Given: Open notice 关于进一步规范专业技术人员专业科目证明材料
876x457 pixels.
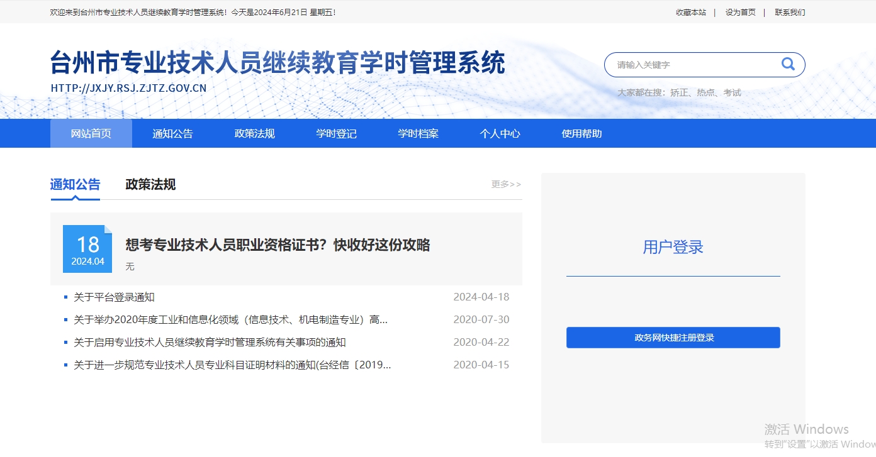Looking at the screenshot, I should pyautogui.click(x=232, y=365).
